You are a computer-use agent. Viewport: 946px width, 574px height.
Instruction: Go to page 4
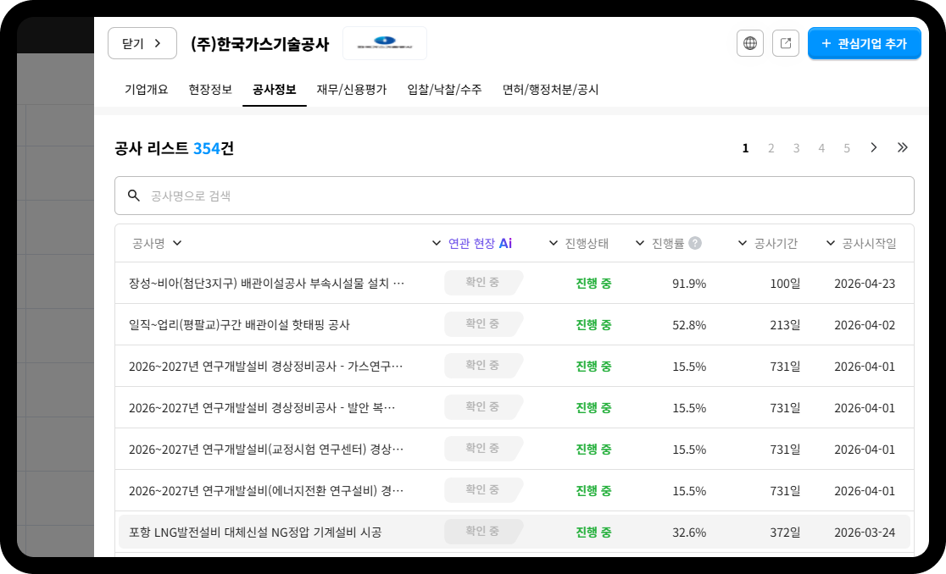tap(821, 148)
